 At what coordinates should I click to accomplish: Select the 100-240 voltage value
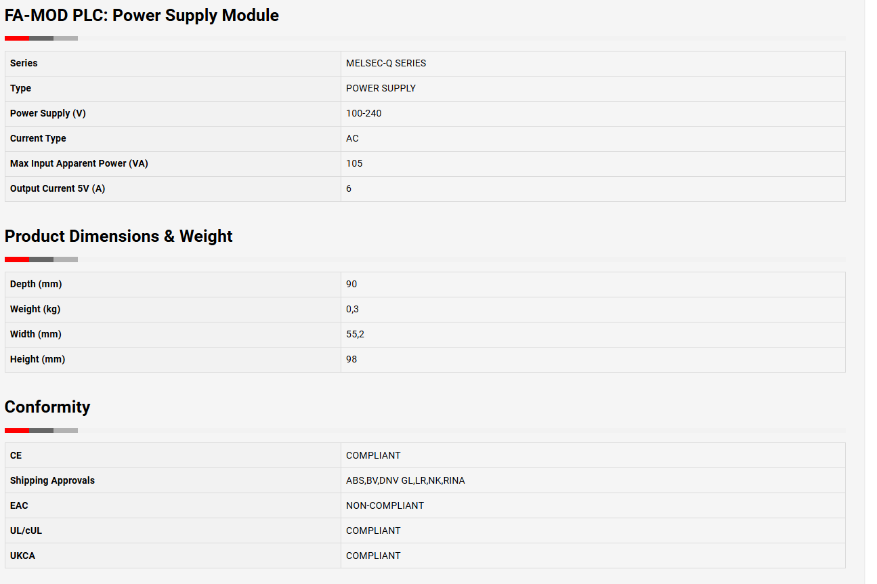point(364,113)
